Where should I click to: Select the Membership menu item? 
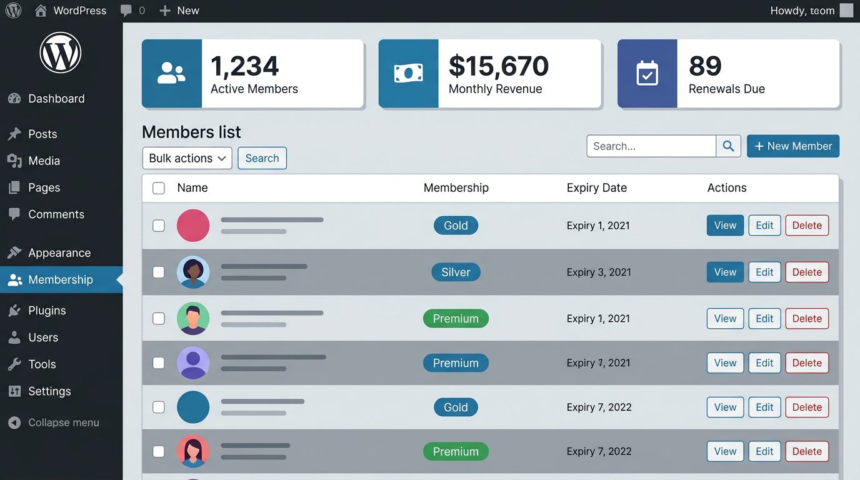click(61, 280)
